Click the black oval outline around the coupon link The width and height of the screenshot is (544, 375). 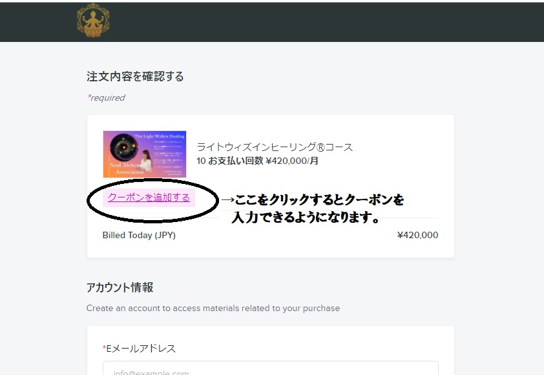tap(152, 199)
